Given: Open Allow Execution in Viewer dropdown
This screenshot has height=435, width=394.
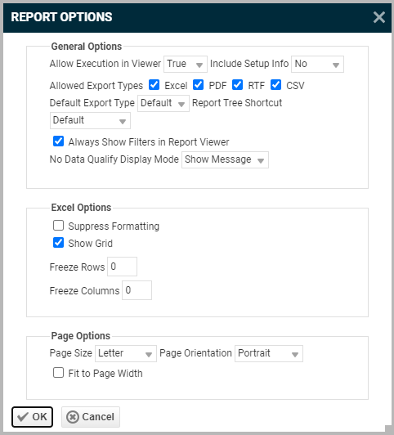Looking at the screenshot, I should pos(186,64).
